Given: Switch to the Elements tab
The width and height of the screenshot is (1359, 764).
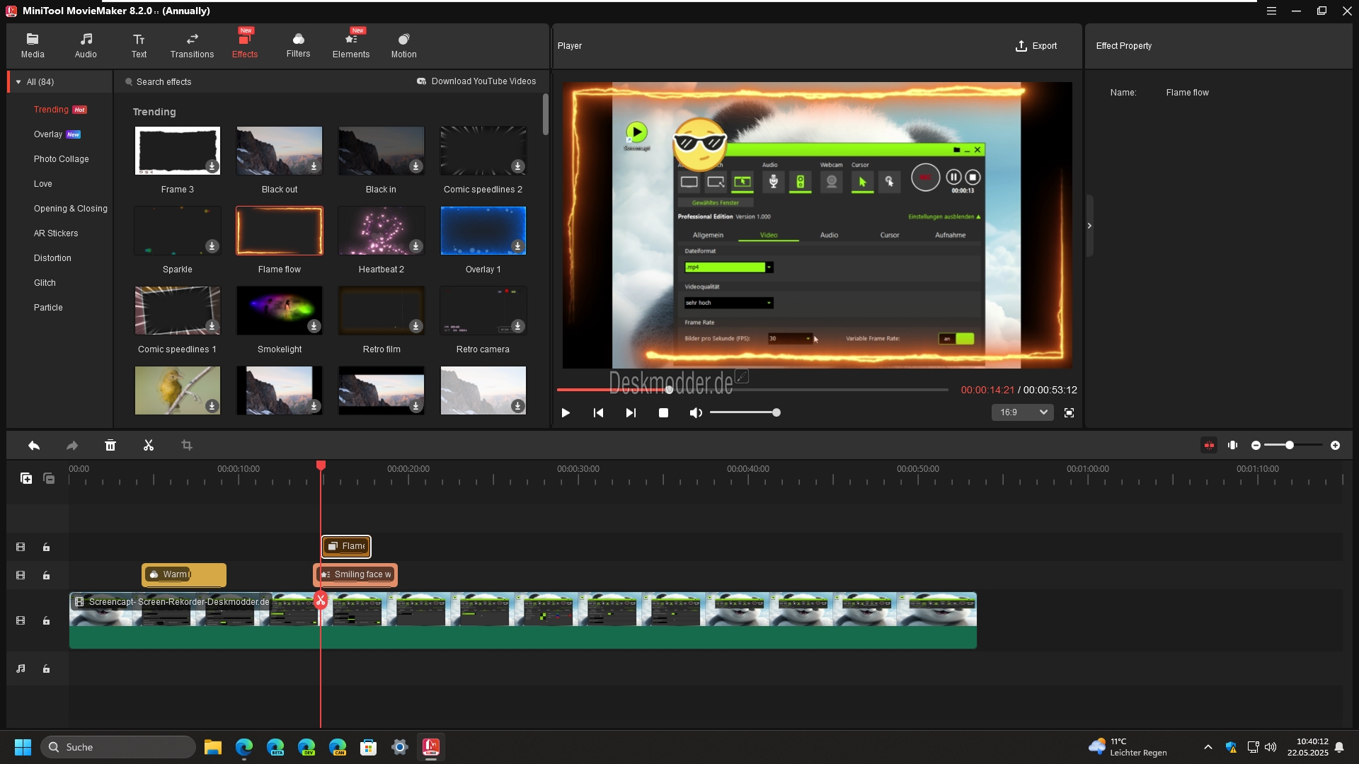Looking at the screenshot, I should (x=351, y=45).
